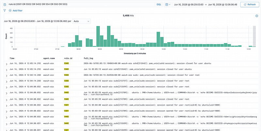
Task: Expand row with sudo[212699] session closed
Action: pyautogui.click(x=7, y=88)
